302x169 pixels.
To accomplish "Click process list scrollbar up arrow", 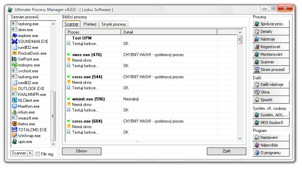I will coord(53,24).
